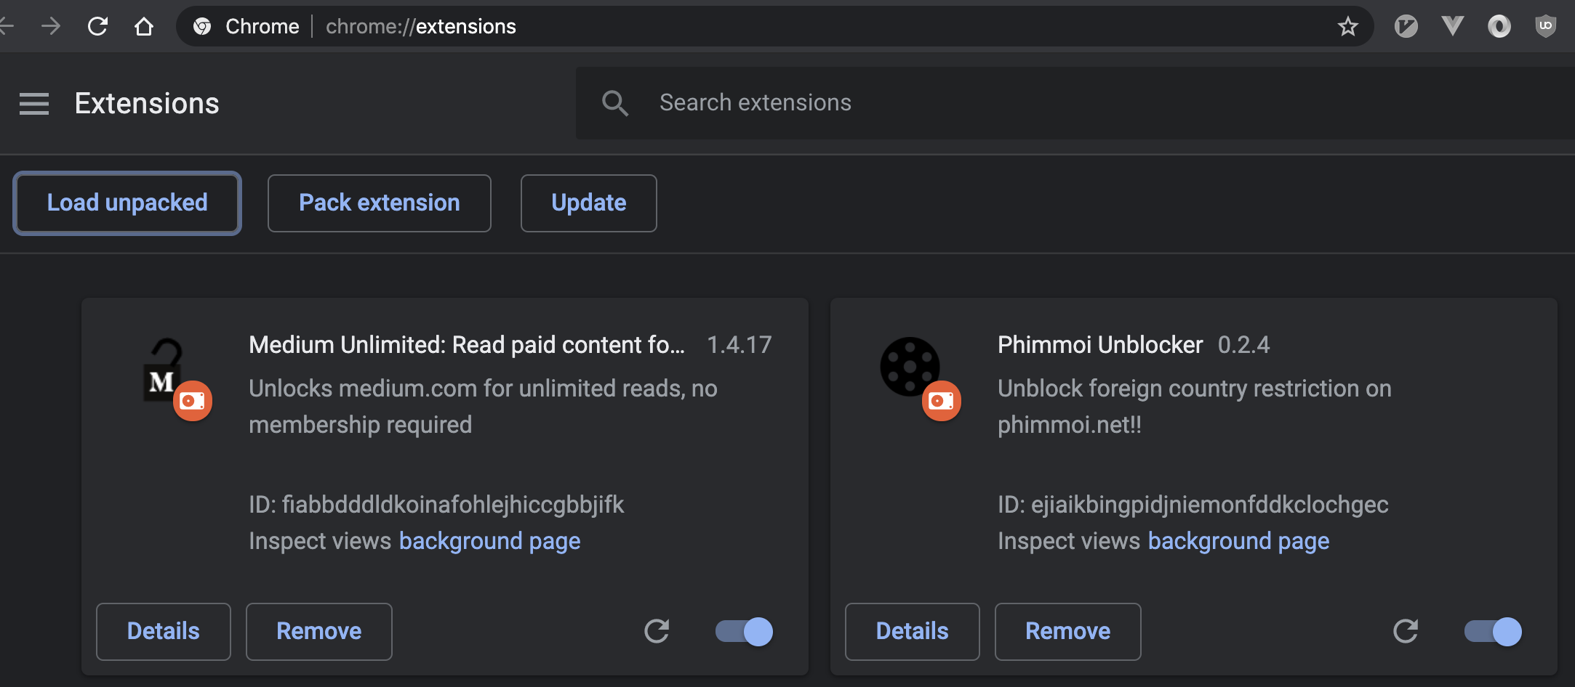The width and height of the screenshot is (1575, 687).
Task: Disable the Phimmoi Unblocker extension toggle
Action: click(x=1493, y=631)
